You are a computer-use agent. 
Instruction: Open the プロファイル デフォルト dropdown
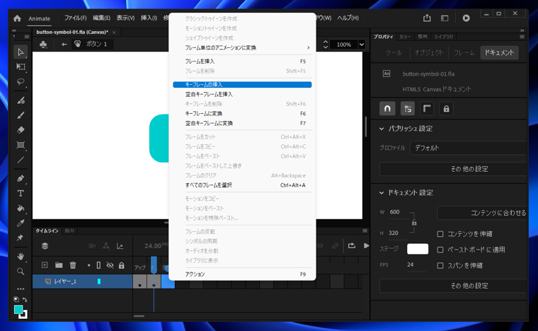tap(469, 148)
